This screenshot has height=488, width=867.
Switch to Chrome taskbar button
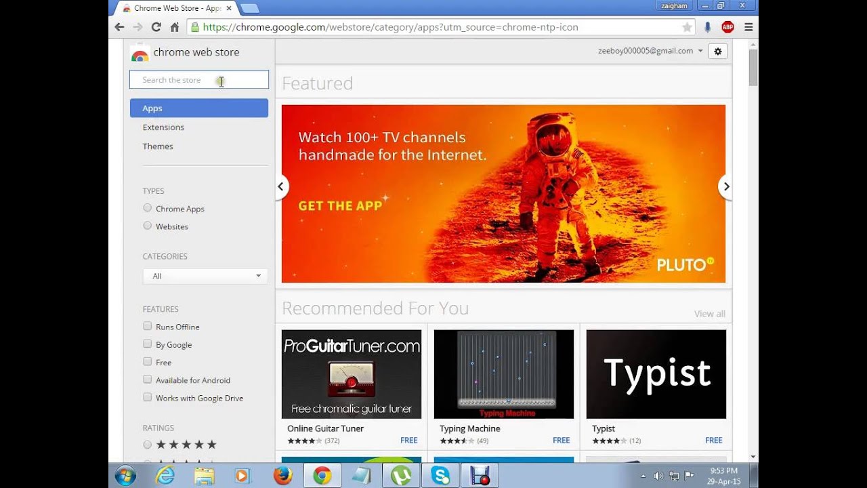click(x=322, y=476)
